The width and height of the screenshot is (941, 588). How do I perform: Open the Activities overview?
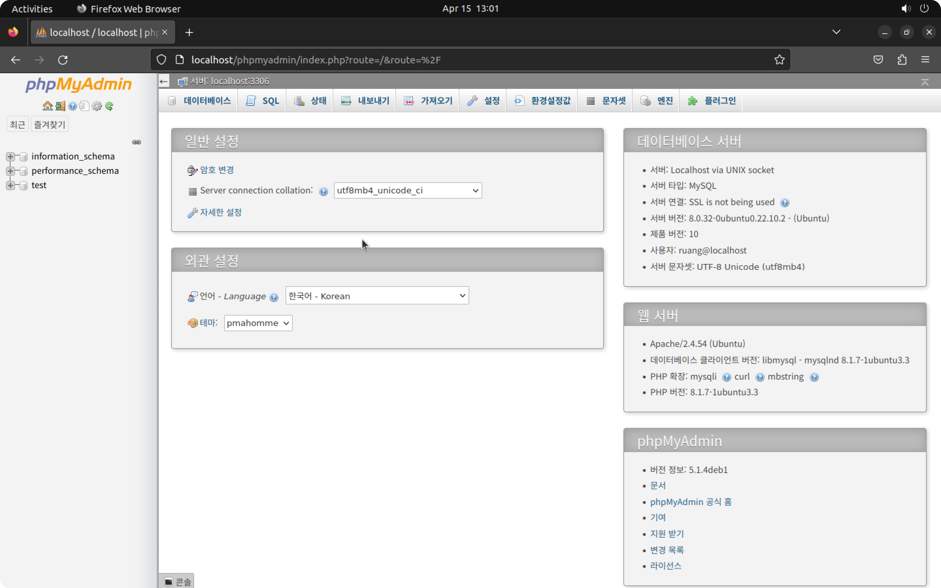pos(32,8)
